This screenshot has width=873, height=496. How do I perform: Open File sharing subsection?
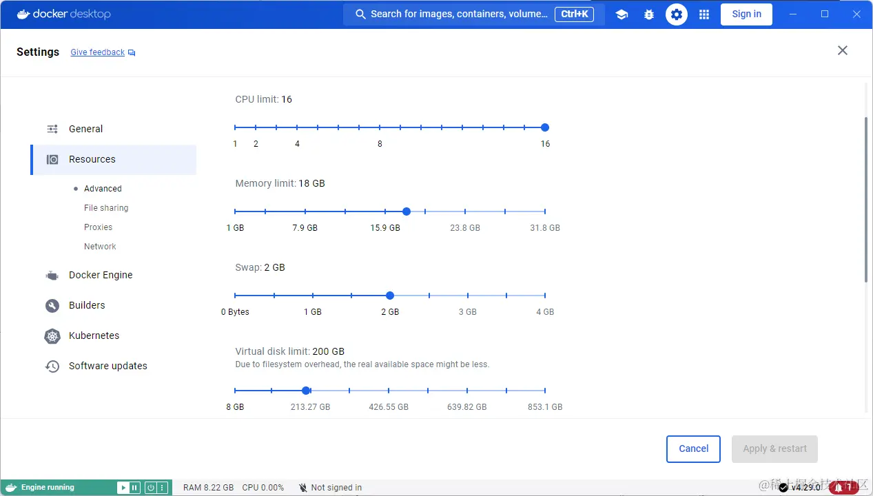point(106,208)
